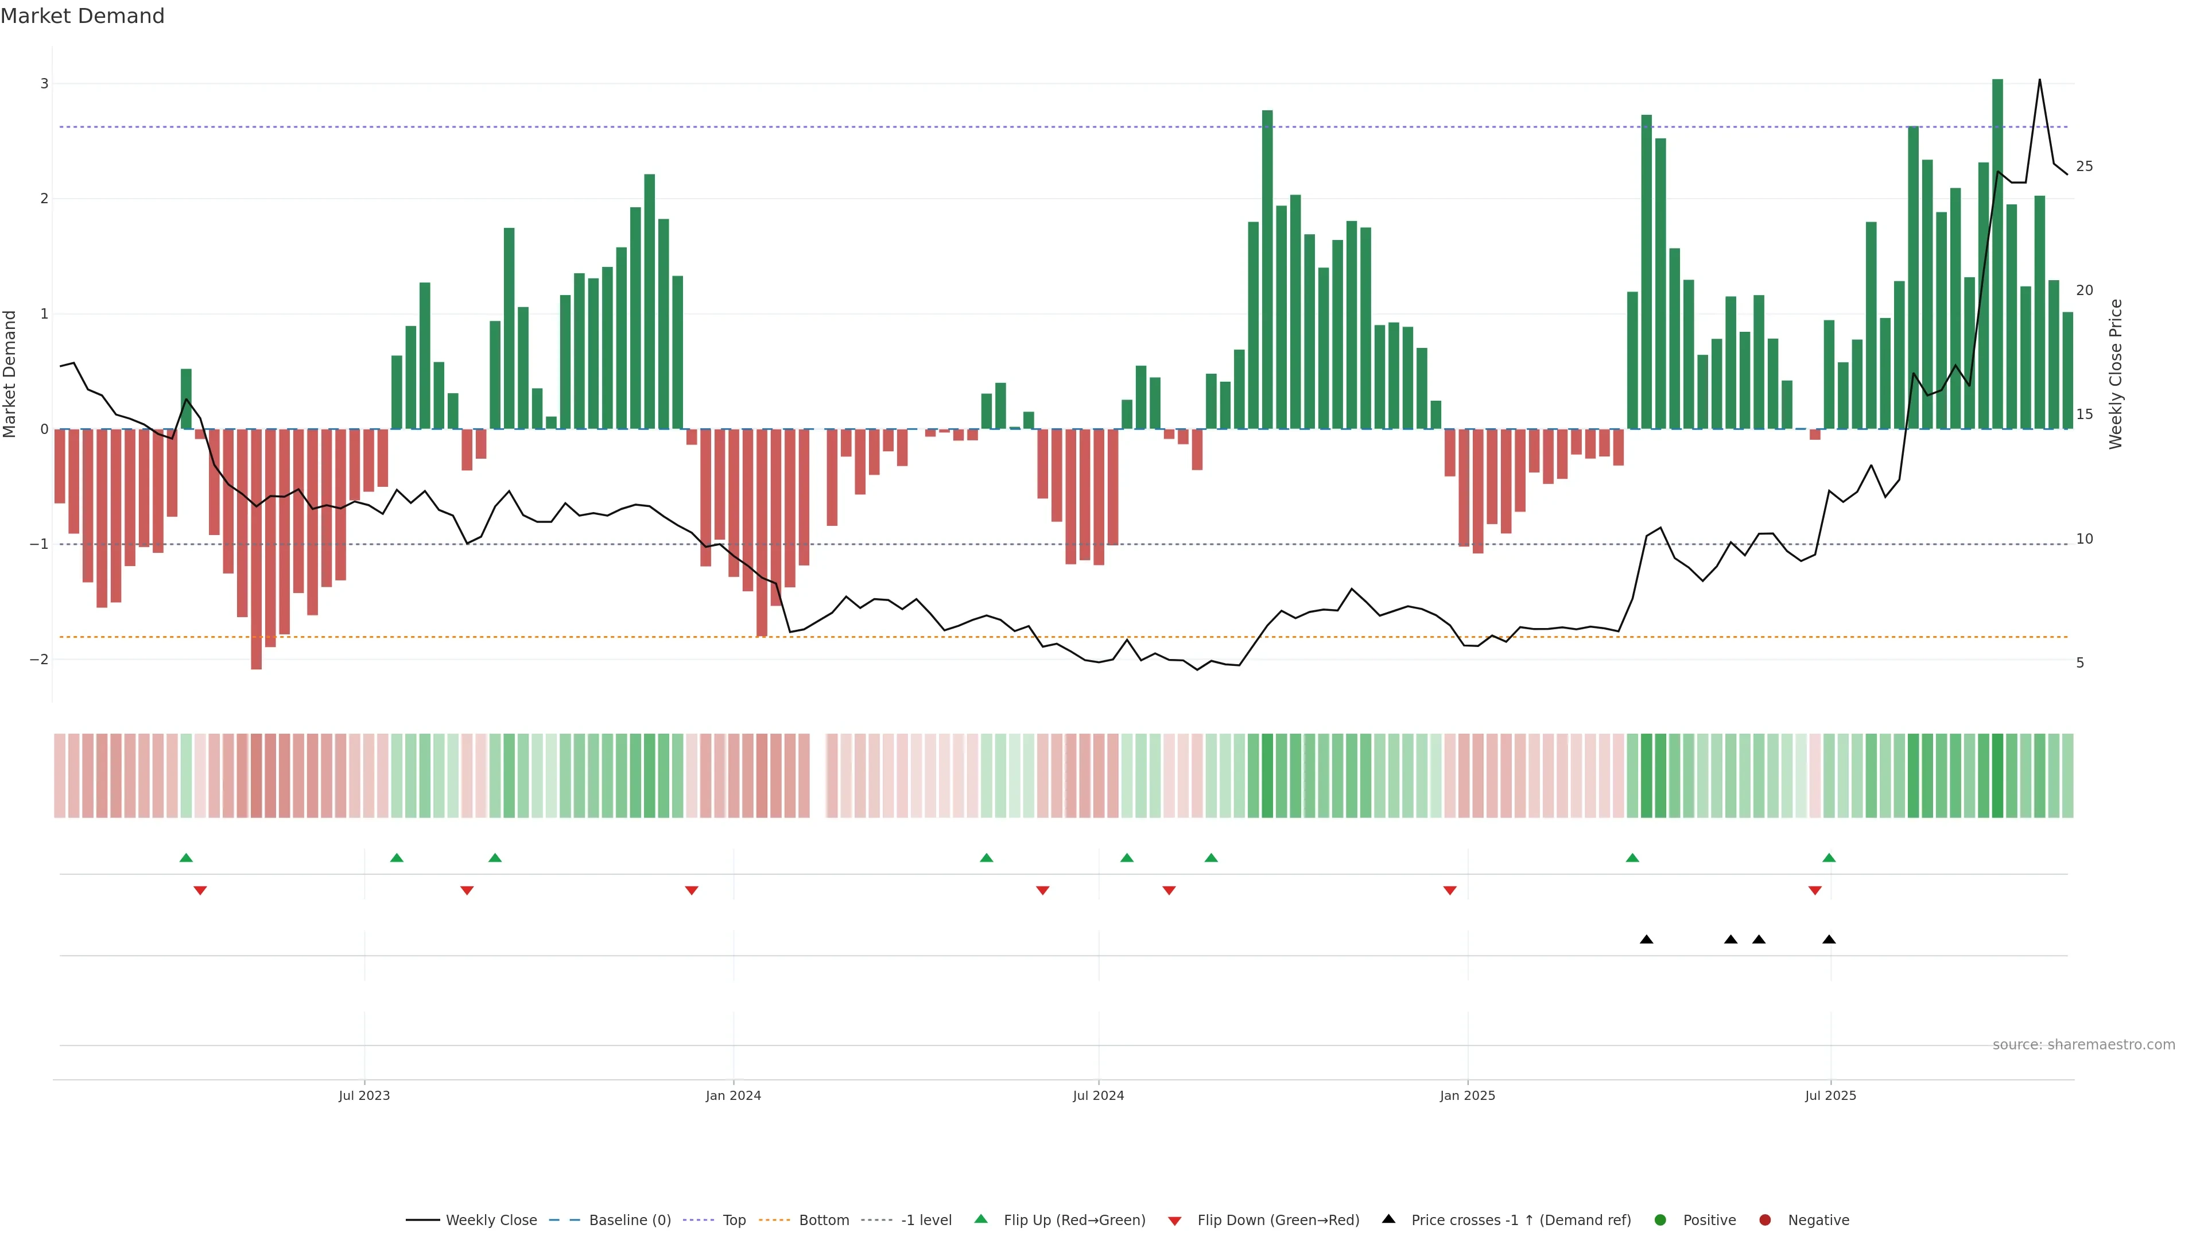The height and width of the screenshot is (1240, 2204).
Task: Click the Weekly Close Price axis title
Action: pyautogui.click(x=2115, y=374)
